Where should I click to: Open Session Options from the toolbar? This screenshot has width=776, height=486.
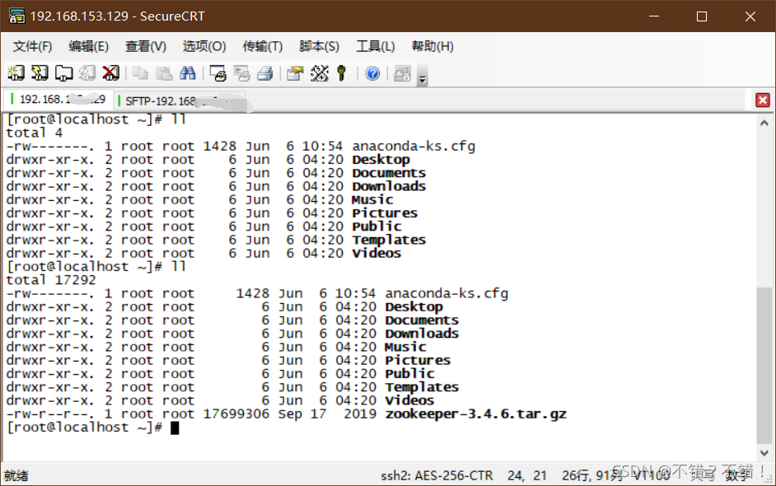(295, 73)
